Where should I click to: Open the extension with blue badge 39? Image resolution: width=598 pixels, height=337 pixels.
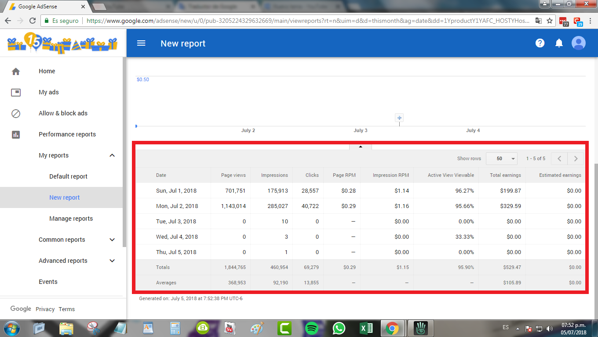click(577, 21)
